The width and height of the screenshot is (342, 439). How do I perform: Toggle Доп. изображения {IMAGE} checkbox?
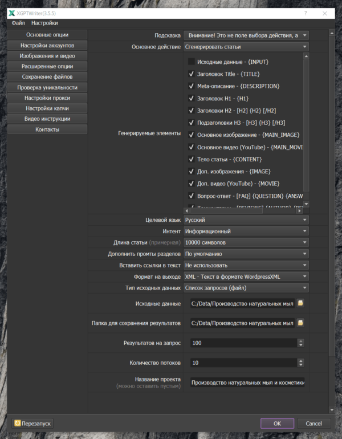click(192, 172)
